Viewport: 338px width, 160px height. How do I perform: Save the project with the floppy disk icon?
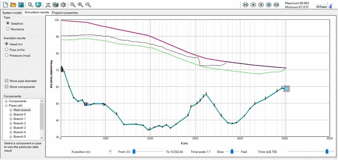pyautogui.click(x=21, y=5)
